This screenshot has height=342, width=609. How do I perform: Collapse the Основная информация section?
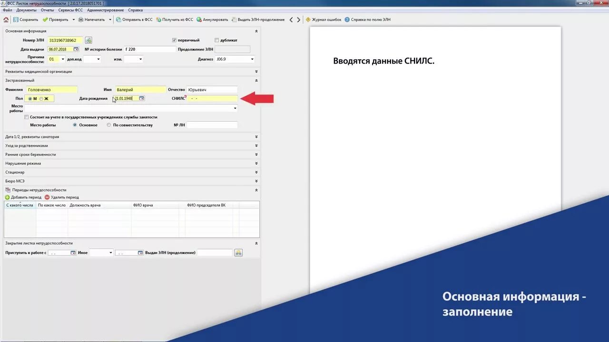click(x=256, y=31)
